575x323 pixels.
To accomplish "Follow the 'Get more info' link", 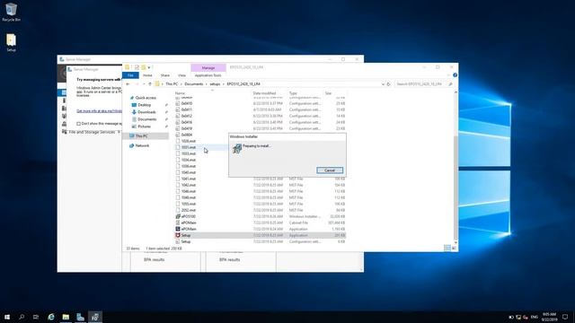I will coord(99,111).
